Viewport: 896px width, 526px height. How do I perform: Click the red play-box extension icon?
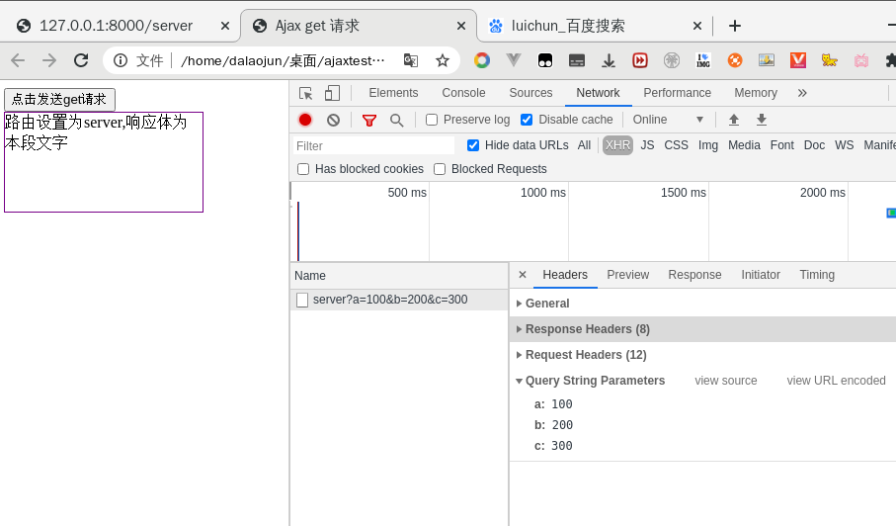640,60
